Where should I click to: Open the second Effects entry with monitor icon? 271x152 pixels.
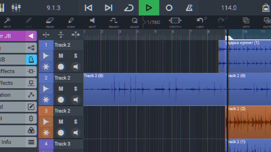[18, 83]
